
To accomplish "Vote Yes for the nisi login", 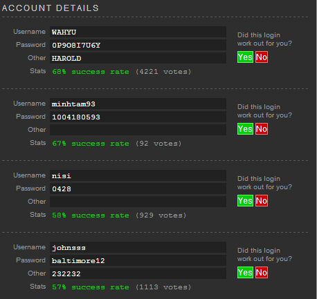I will point(245,201).
